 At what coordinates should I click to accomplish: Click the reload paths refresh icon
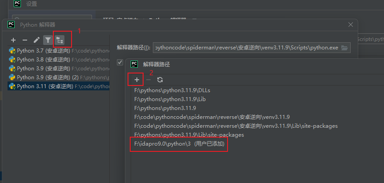[x=160, y=80]
